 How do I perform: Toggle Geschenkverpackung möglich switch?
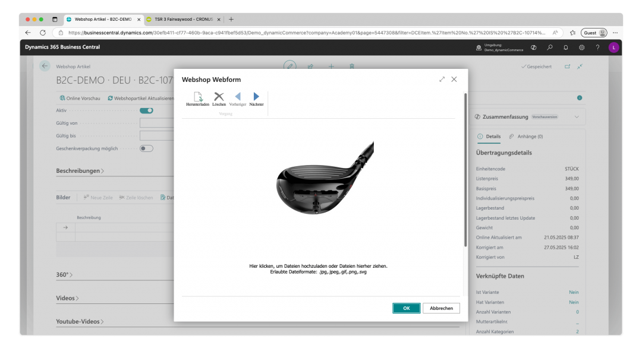tap(146, 148)
